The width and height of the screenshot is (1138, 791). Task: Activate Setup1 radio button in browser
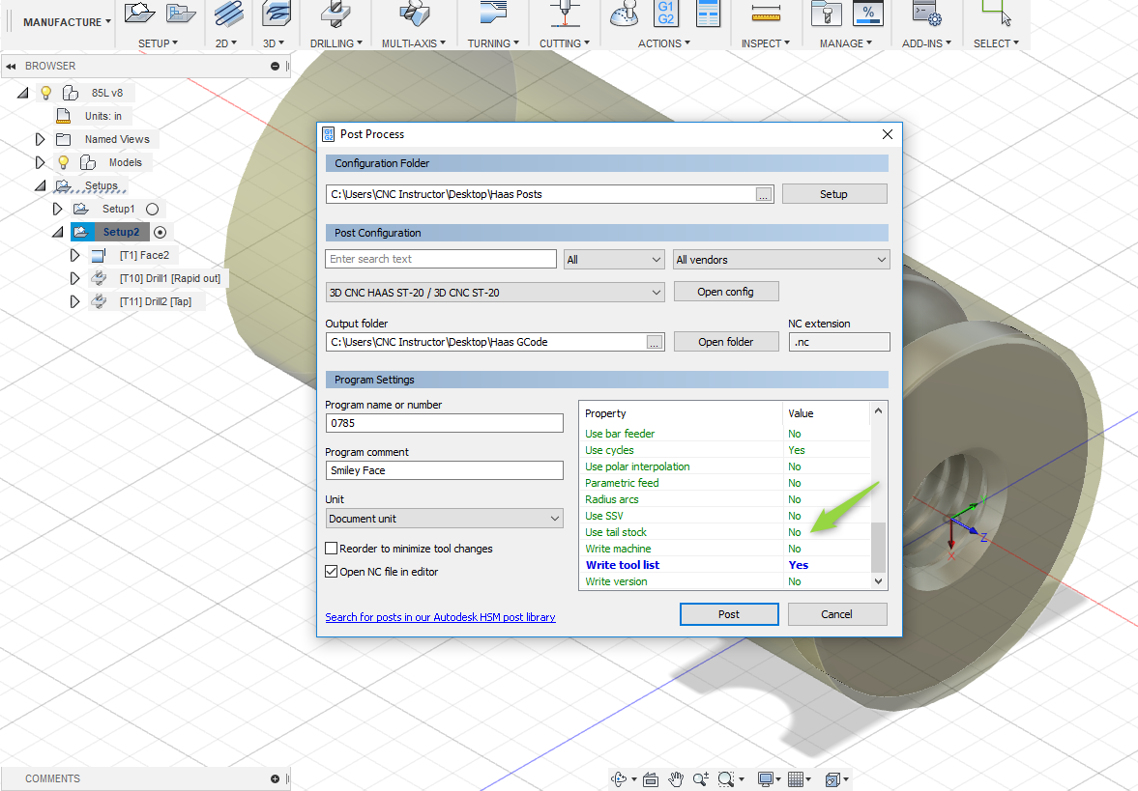(x=152, y=209)
